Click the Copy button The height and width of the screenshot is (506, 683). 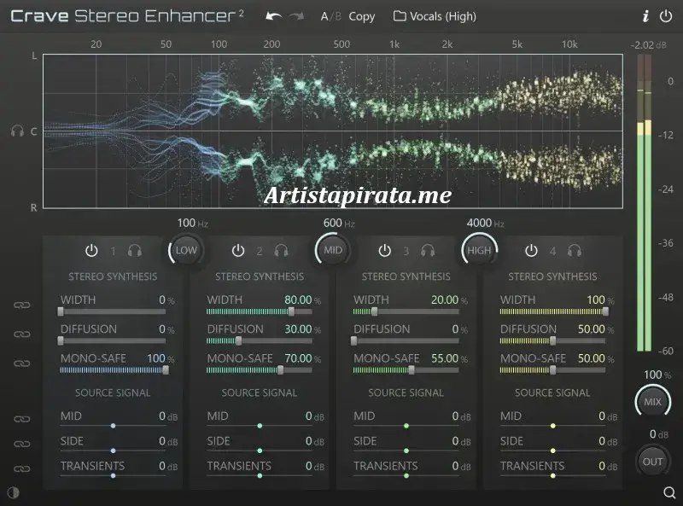pos(361,16)
